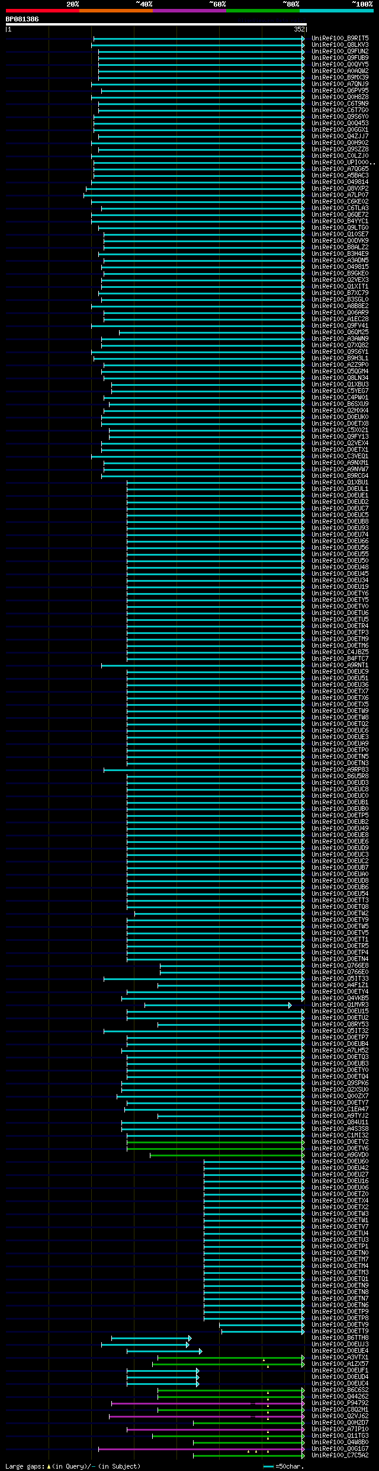Select hit label UniRef100_Q766E8
This screenshot has width=379, height=1471.
point(340,965)
